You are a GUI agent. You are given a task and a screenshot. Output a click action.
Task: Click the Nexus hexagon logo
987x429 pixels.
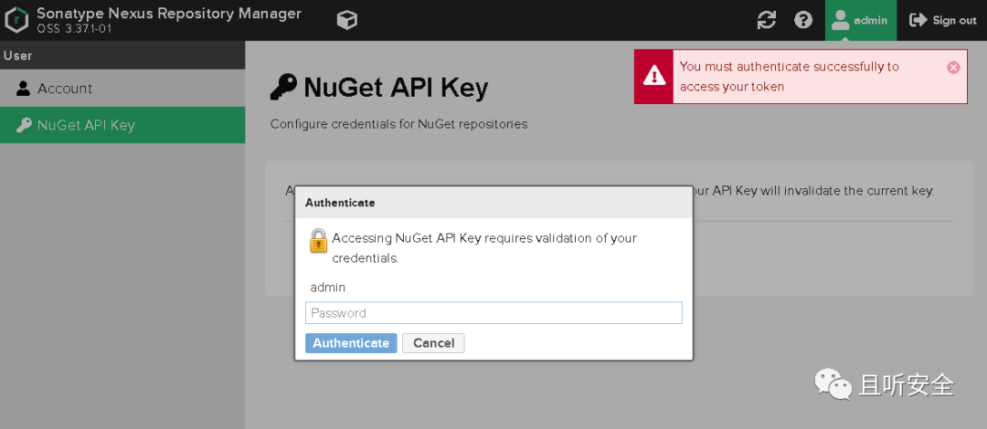point(16,20)
